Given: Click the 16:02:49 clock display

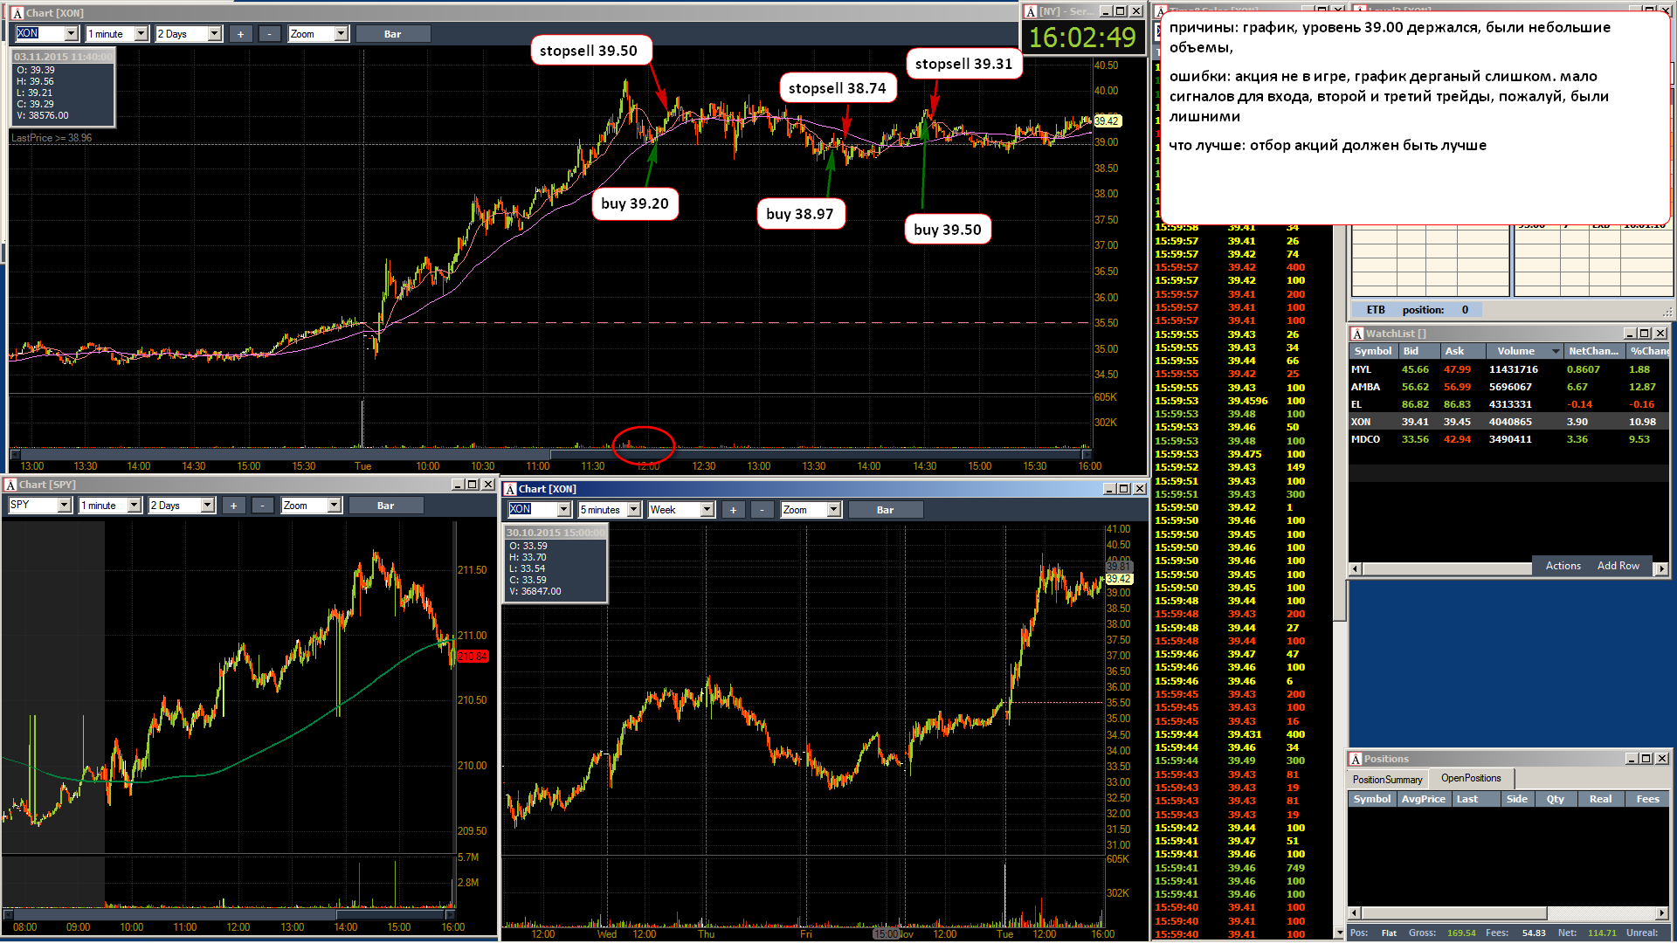Looking at the screenshot, I should click(x=1082, y=38).
